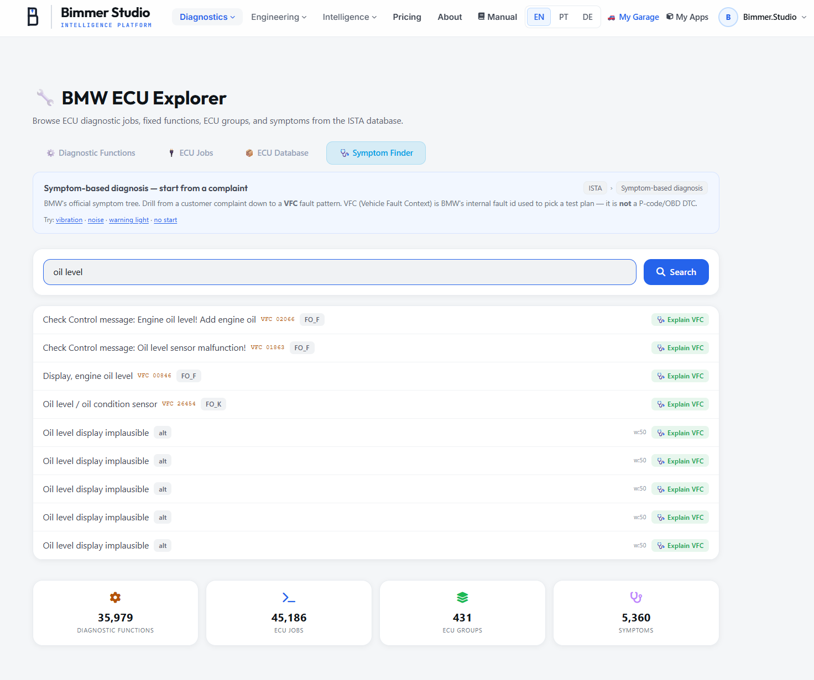Click the purple stethoscope icon above 5,360
This screenshot has width=814, height=680.
636,597
